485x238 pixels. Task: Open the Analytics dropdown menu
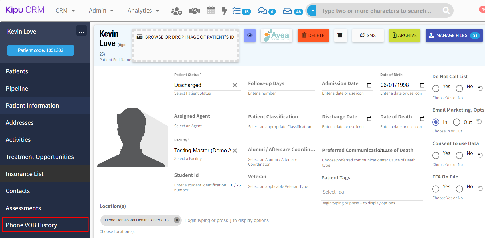click(143, 11)
